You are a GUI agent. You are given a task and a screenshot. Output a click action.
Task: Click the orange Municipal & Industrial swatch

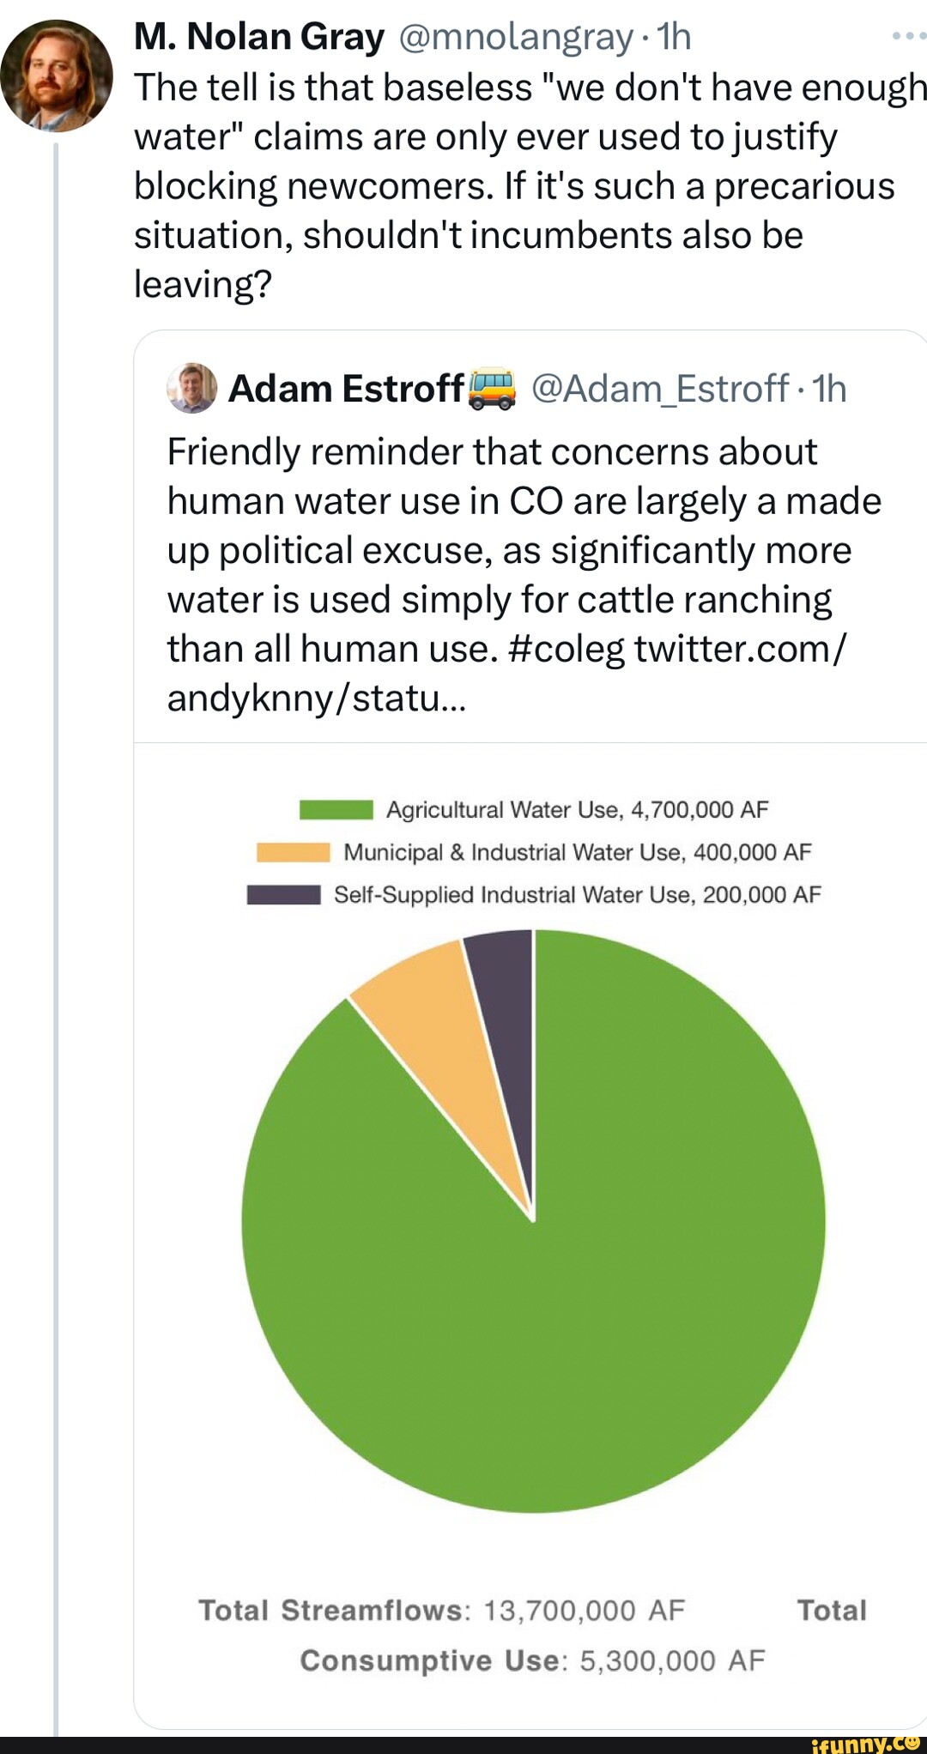coord(293,852)
